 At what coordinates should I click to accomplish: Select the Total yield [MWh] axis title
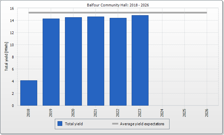click(6, 57)
